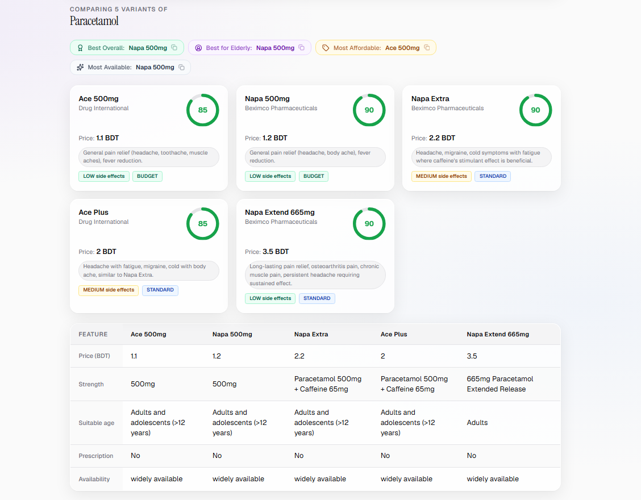The width and height of the screenshot is (641, 500).
Task: Click the Most Available sparkle icon
Action: pyautogui.click(x=80, y=68)
